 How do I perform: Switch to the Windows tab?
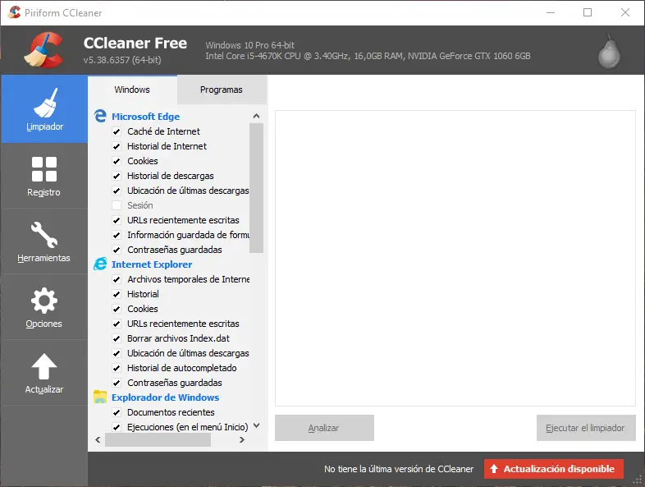pos(132,90)
